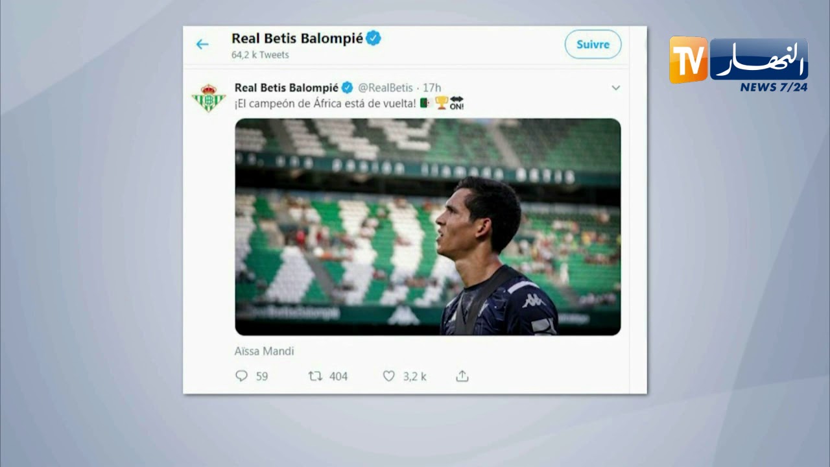Viewport: 830px width, 467px height.
Task: Click the Ennahar TV channel logo
Action: tap(739, 64)
